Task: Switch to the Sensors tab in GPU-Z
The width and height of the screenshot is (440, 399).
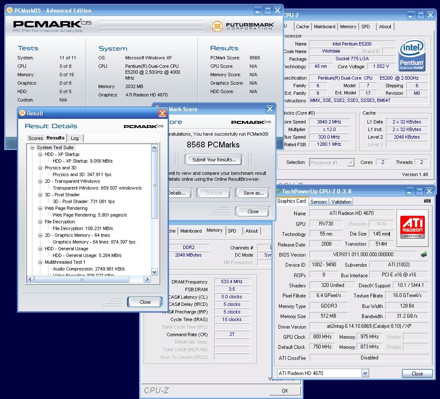Action: (x=319, y=201)
